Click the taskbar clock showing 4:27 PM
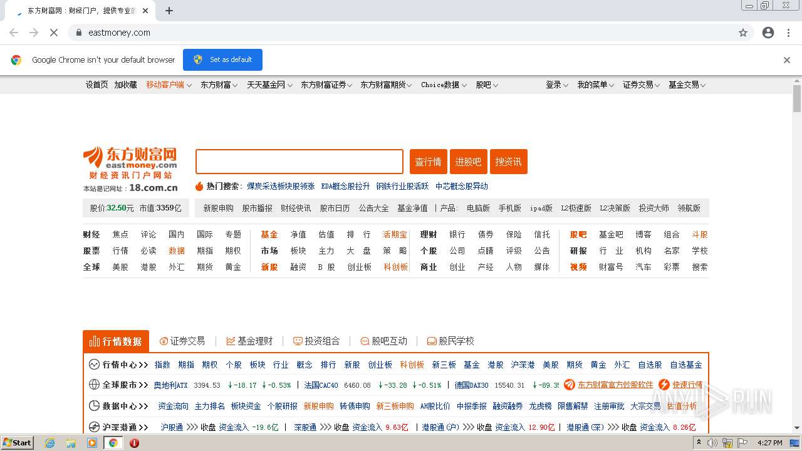 tap(769, 443)
